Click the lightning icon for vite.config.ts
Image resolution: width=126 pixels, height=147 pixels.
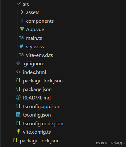(x=19, y=131)
